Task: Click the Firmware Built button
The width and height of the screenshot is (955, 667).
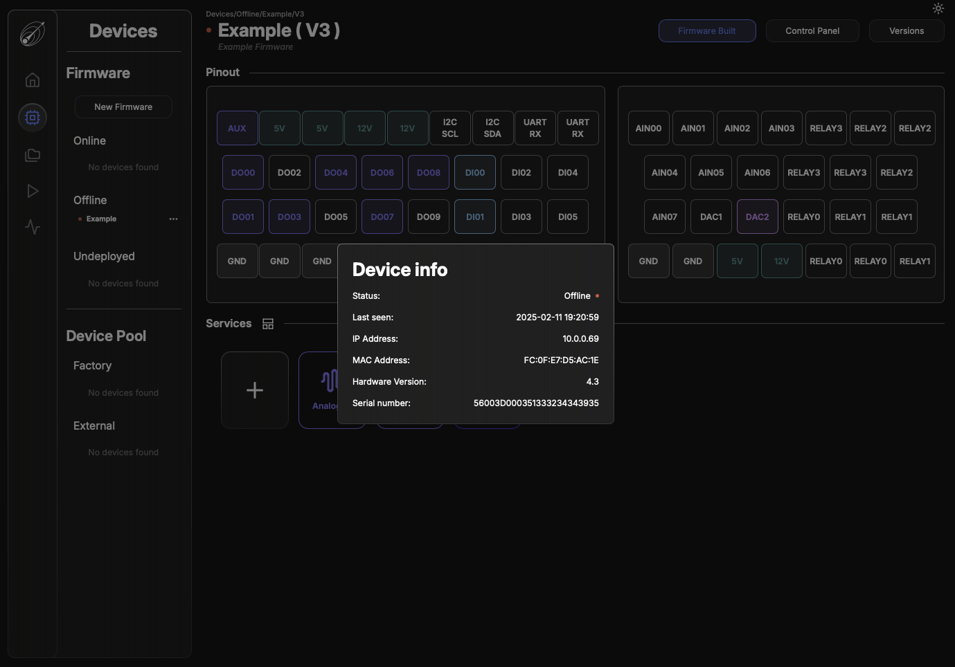Action: coord(706,31)
